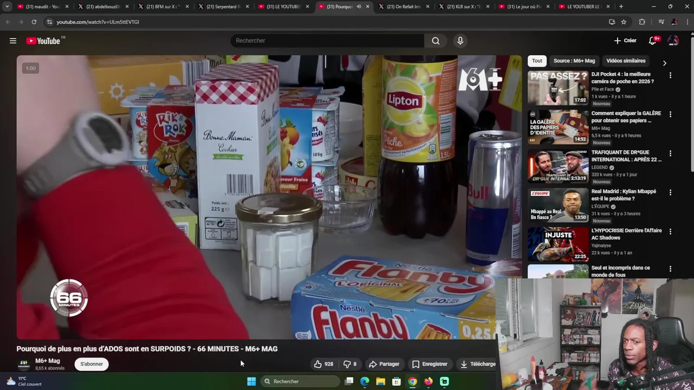Click the YouTube Rechercher search field

[x=327, y=41]
